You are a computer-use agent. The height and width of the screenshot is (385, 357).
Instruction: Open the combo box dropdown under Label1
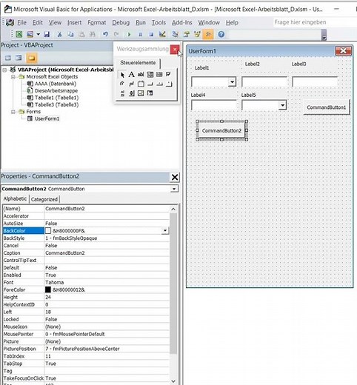click(232, 82)
